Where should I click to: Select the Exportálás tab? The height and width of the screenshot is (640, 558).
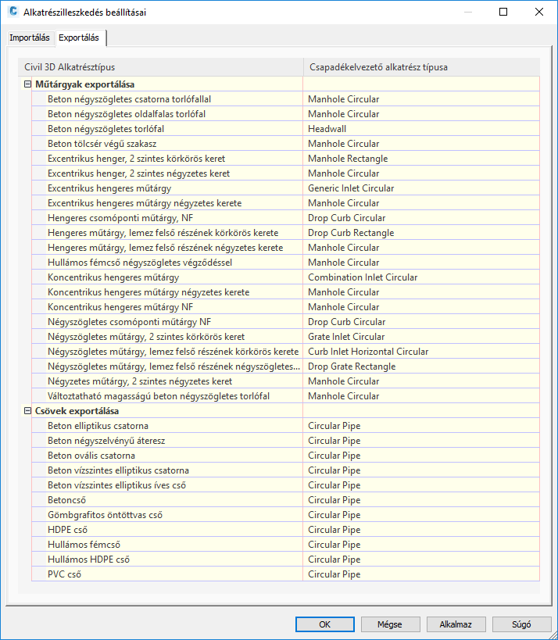click(79, 38)
